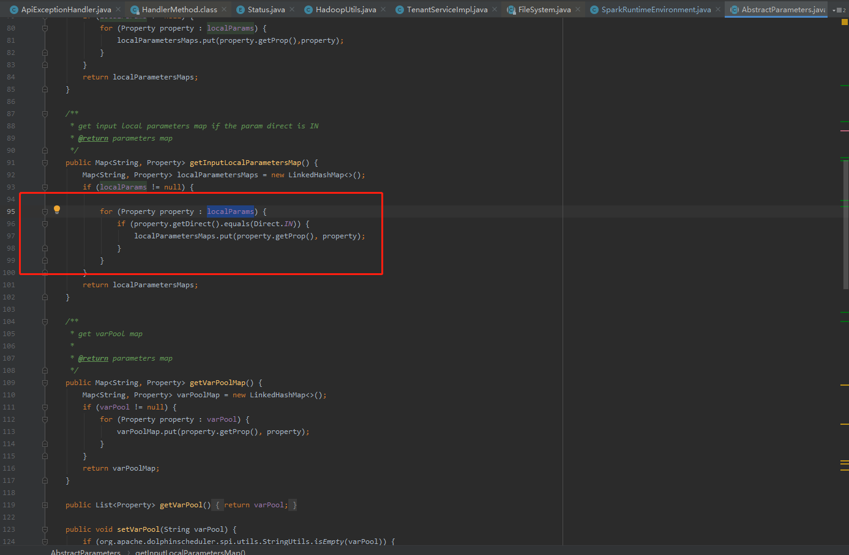Image resolution: width=849 pixels, height=555 pixels.
Task: Click the setVarPool method name
Action: click(x=138, y=529)
